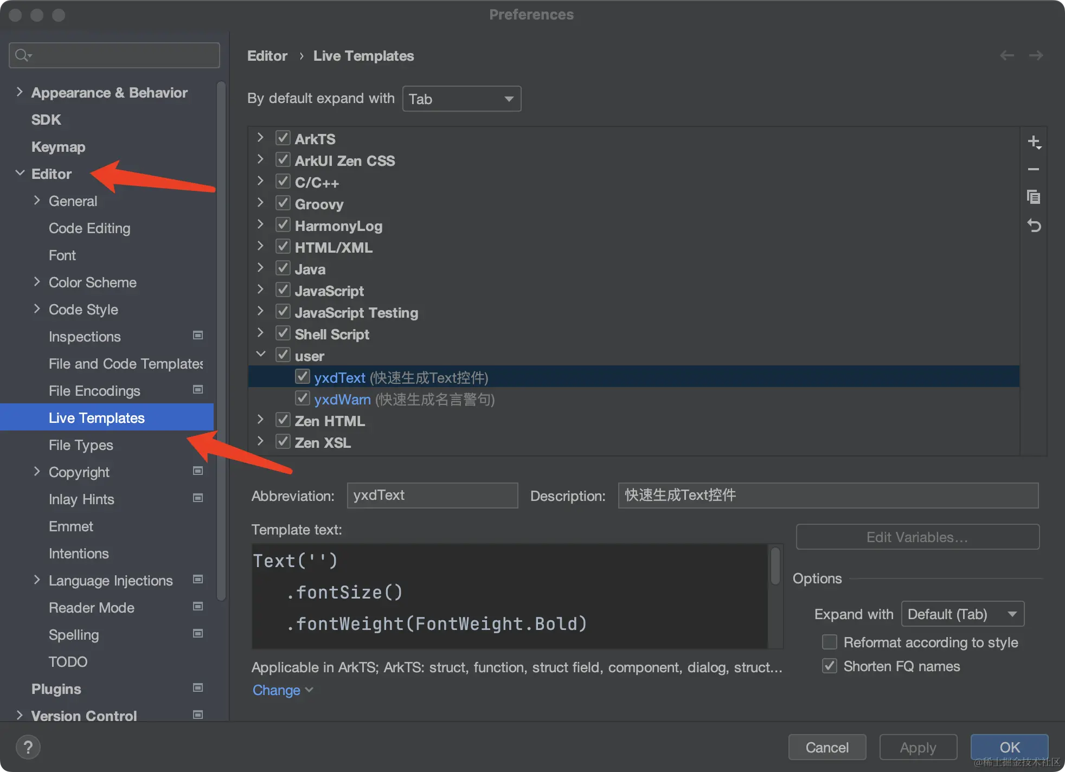This screenshot has height=772, width=1065.
Task: Open the Expand with Default (Tab) dropdown
Action: pos(963,614)
